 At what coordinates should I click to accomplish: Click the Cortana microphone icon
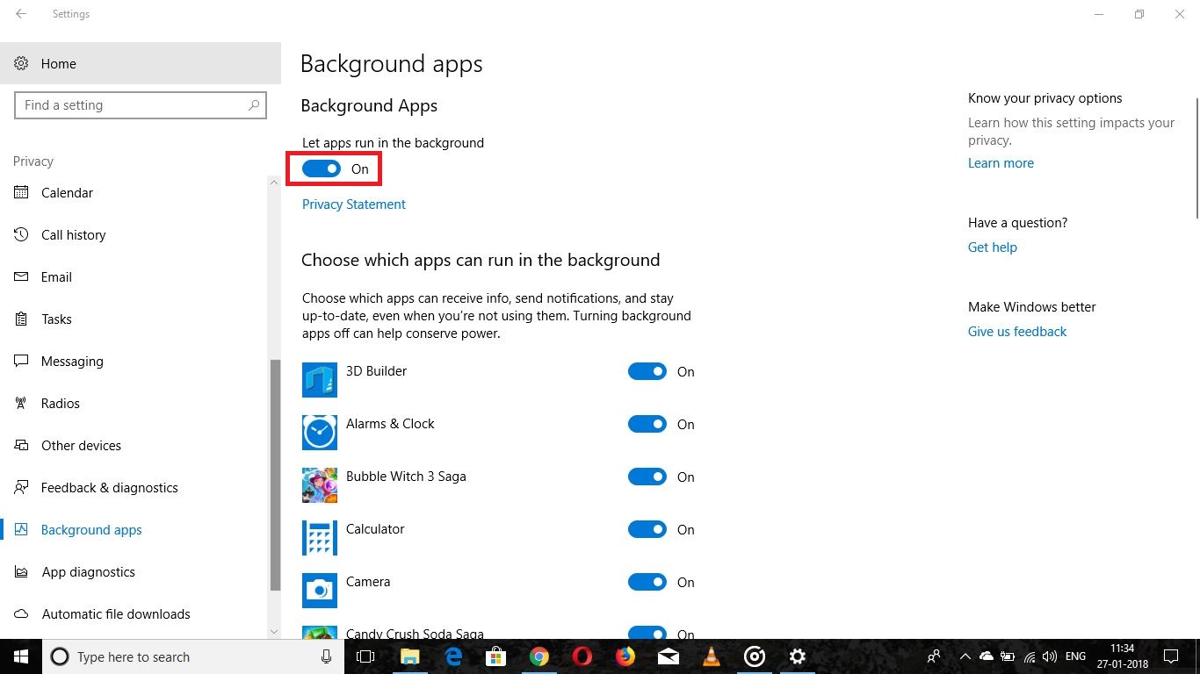pos(327,656)
